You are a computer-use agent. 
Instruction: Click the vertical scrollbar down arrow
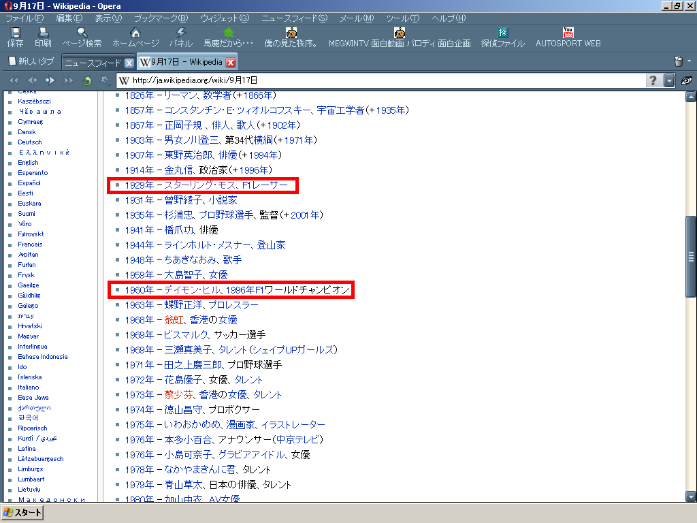[691, 496]
